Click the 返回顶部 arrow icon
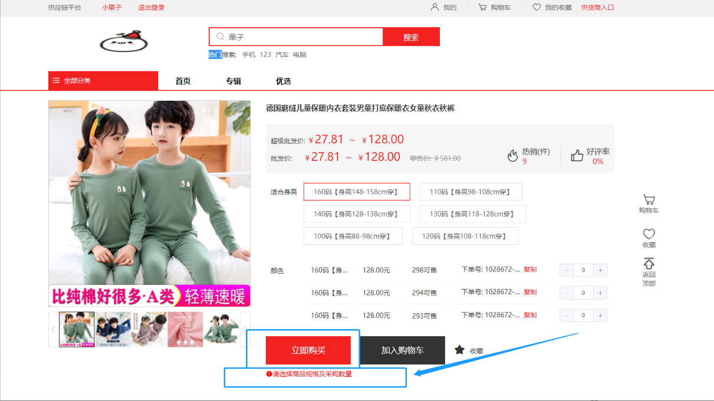This screenshot has width=714, height=401. (649, 264)
